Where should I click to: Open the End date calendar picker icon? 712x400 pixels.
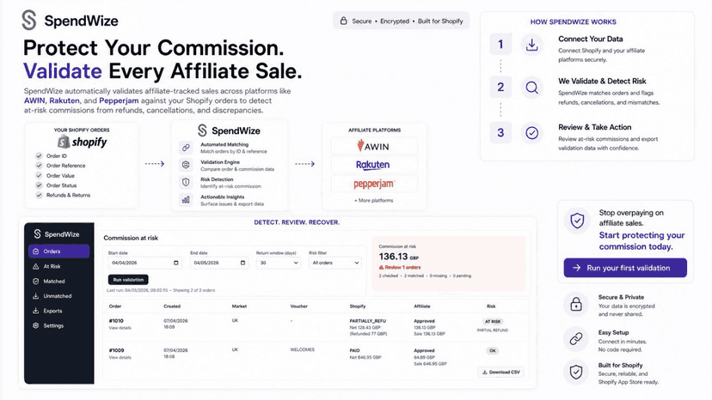tap(243, 263)
